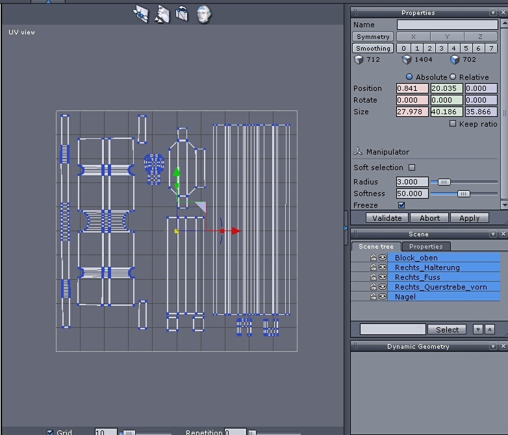
Task: Click lock icon for Block_oben
Action: (374, 258)
